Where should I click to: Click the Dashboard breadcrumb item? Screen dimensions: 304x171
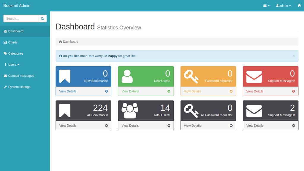[x=69, y=42]
